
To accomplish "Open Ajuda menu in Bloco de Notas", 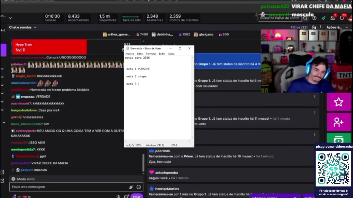I will point(171,54).
